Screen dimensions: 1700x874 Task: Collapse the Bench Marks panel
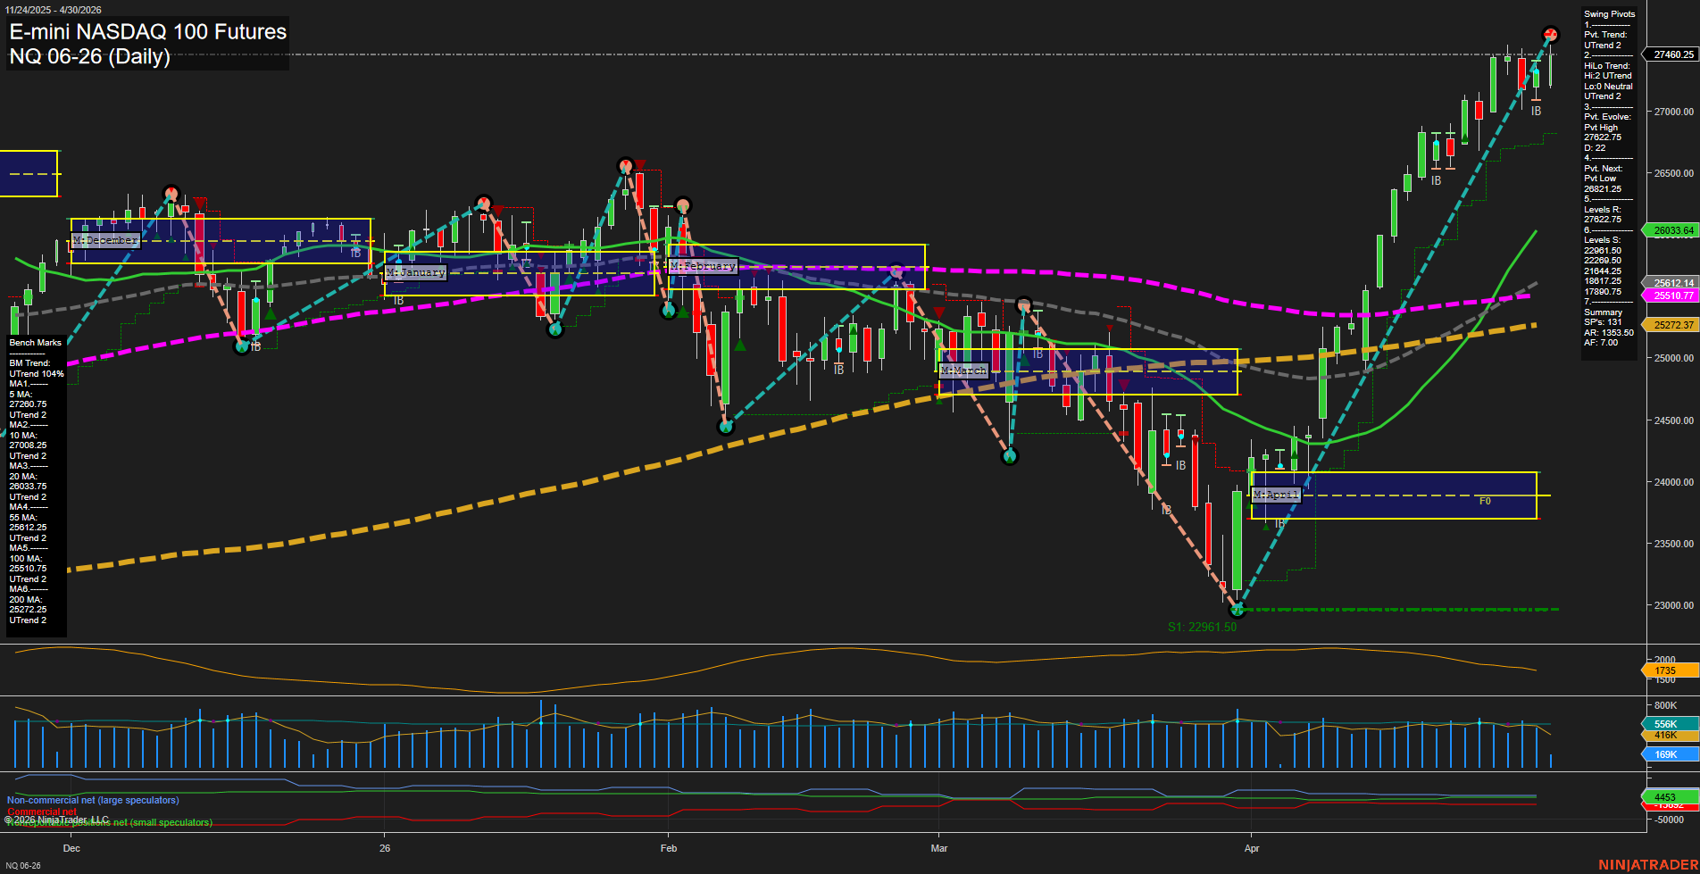[34, 342]
